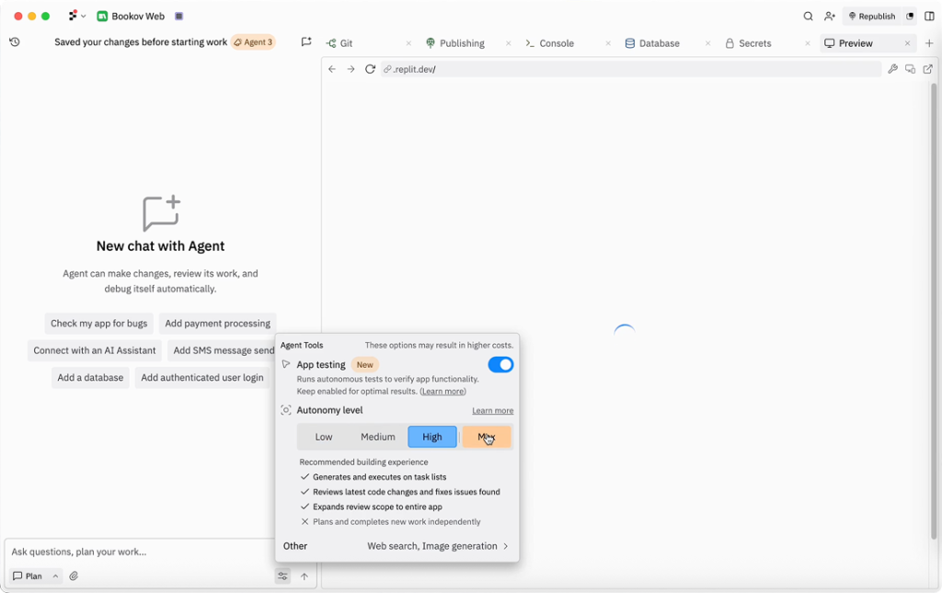Reload the preview page
Image resolution: width=942 pixels, height=593 pixels.
point(370,69)
